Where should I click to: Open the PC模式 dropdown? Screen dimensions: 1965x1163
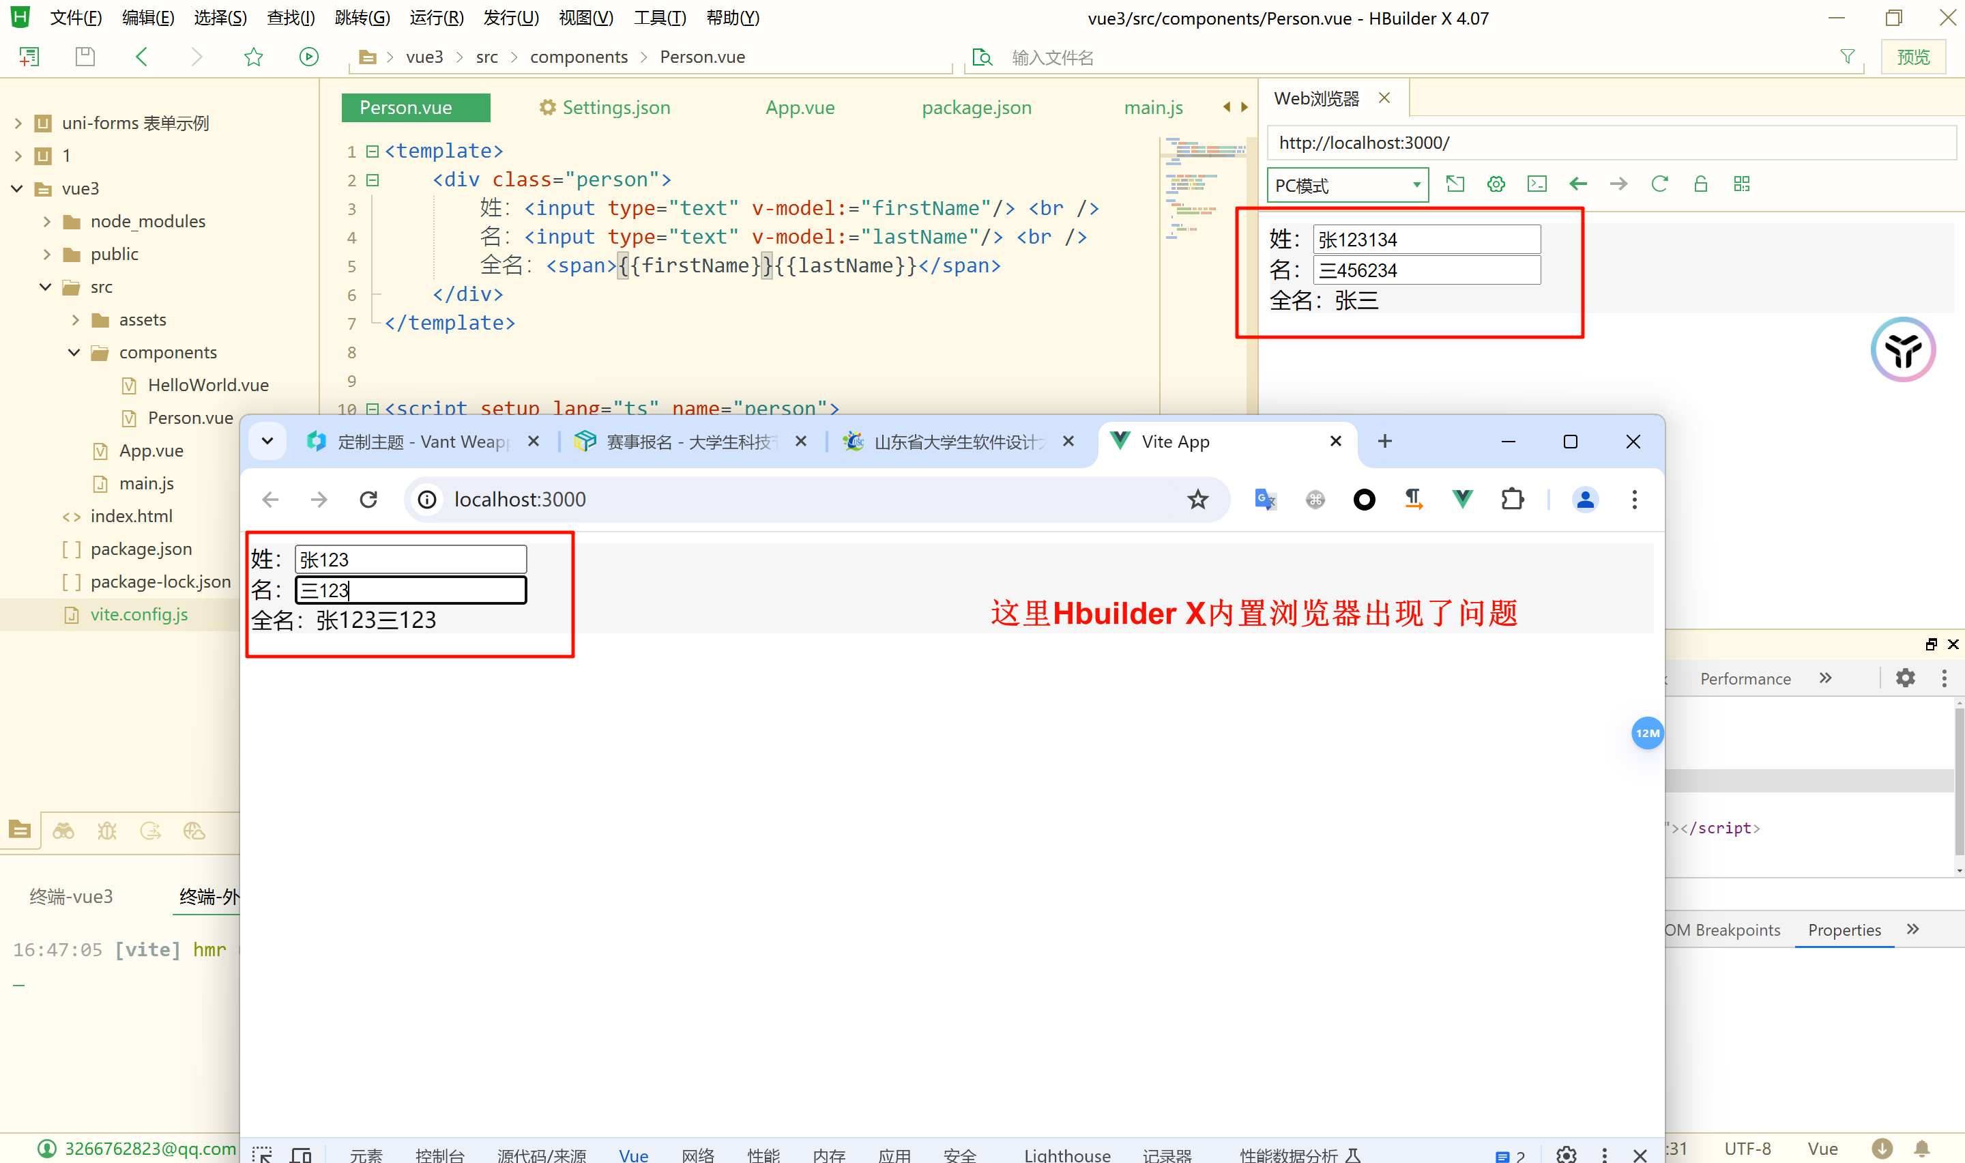(1347, 186)
